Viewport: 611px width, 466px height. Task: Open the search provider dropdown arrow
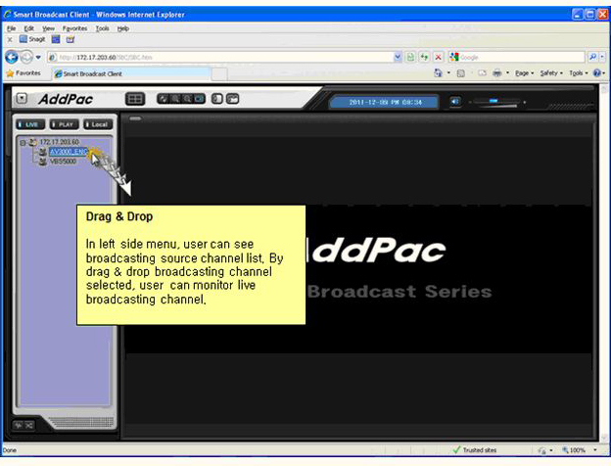point(602,58)
